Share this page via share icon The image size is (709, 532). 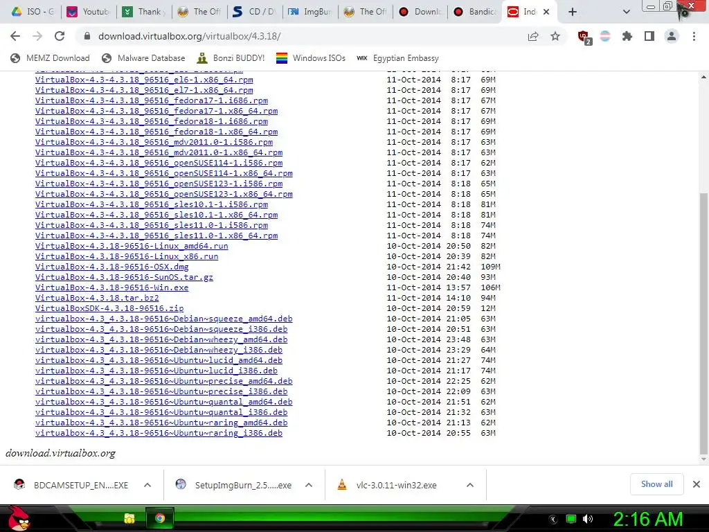click(533, 36)
